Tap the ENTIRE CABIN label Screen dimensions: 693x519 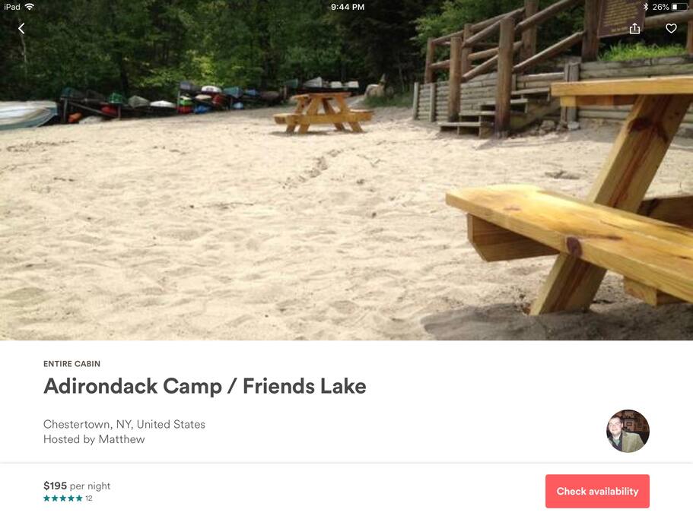click(72, 364)
